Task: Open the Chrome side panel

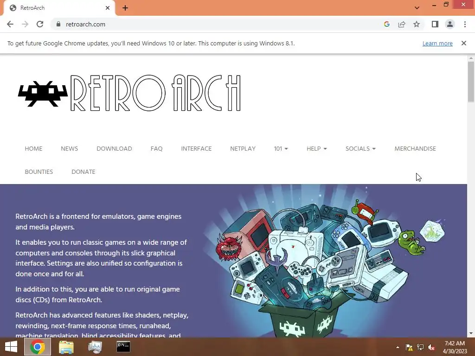Action: click(x=435, y=24)
